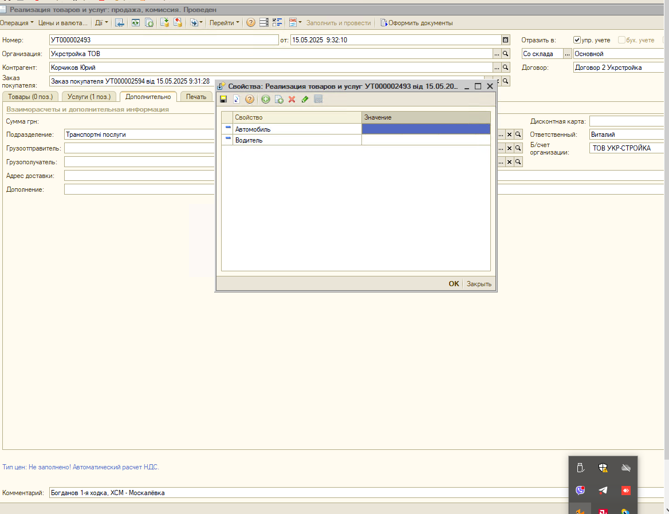Delete the property with the red X icon

(292, 99)
